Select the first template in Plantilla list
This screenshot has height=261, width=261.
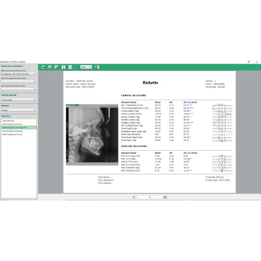(19, 121)
